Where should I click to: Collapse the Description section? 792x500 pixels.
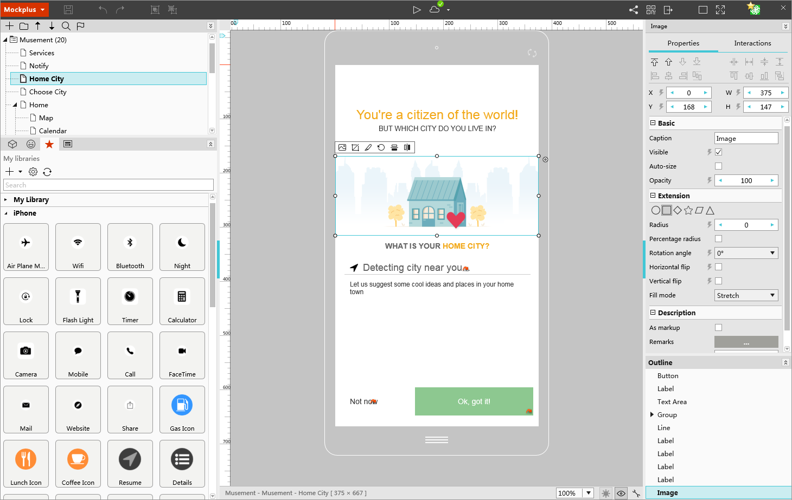coord(653,313)
